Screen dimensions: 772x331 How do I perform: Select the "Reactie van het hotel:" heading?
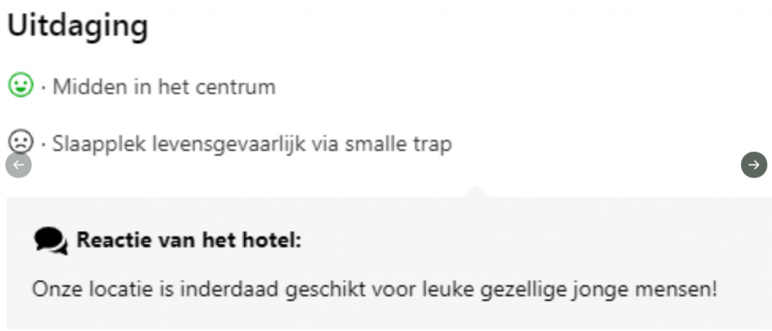(x=188, y=241)
